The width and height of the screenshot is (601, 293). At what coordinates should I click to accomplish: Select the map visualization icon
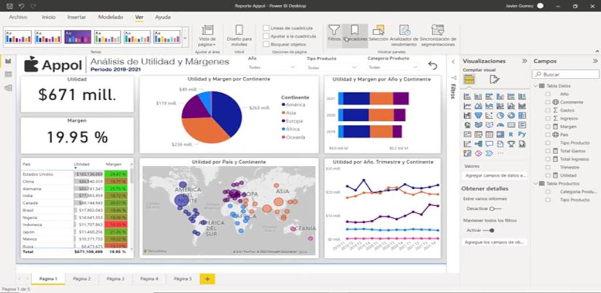(467, 125)
